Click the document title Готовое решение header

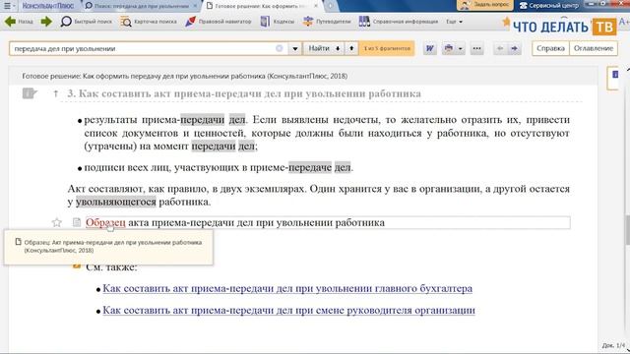184,76
